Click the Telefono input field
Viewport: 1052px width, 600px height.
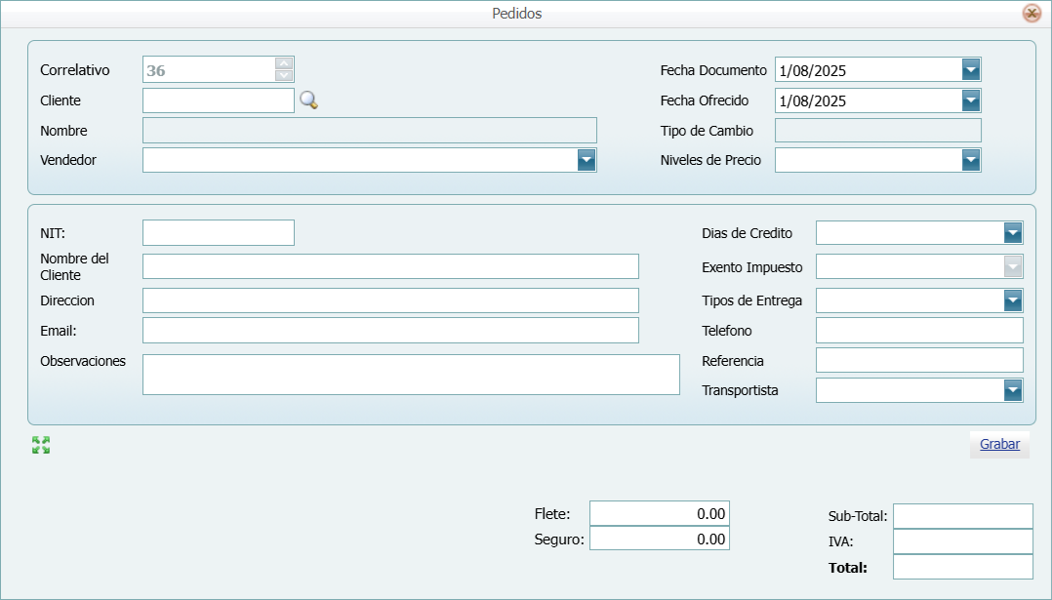coord(918,331)
